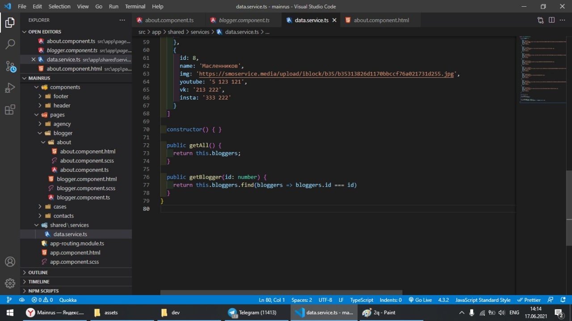Expand the cases folder
This screenshot has width=572, height=321.
click(59, 207)
